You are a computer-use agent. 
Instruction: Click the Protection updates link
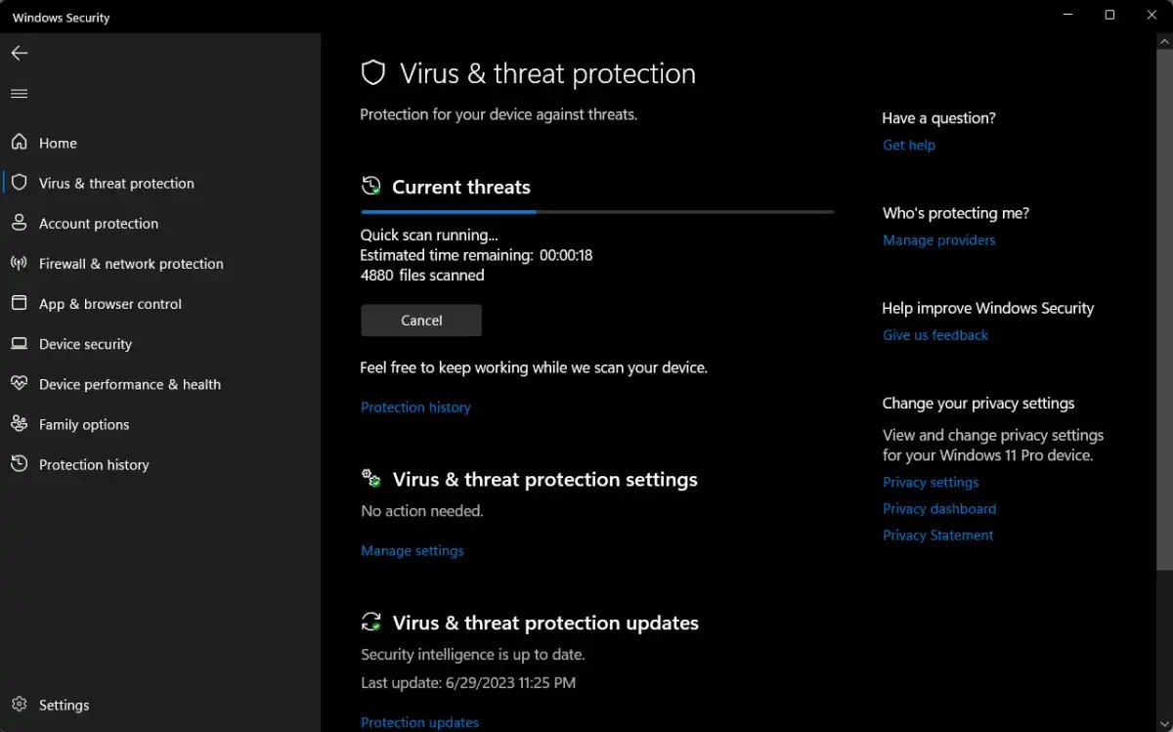click(x=419, y=723)
